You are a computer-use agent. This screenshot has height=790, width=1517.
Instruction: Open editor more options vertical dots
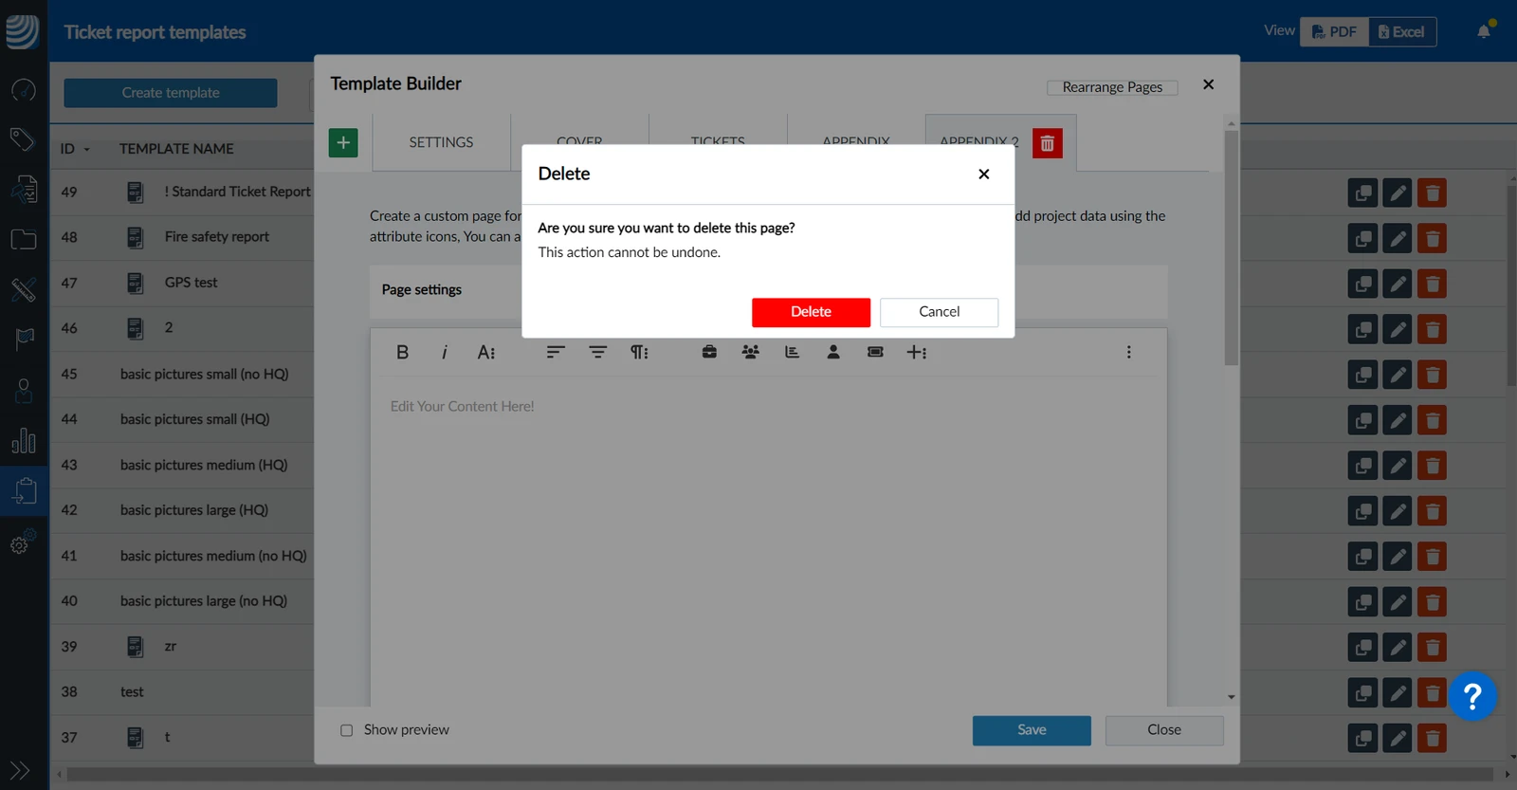(1128, 352)
